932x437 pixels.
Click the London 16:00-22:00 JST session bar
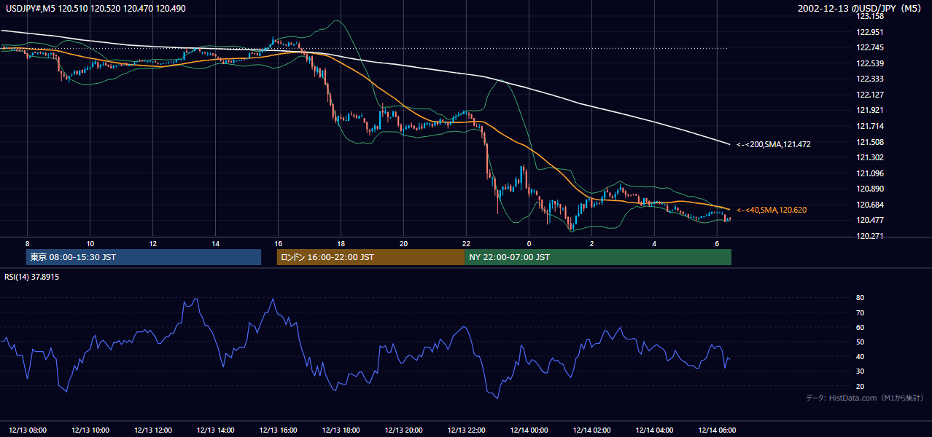coord(370,257)
